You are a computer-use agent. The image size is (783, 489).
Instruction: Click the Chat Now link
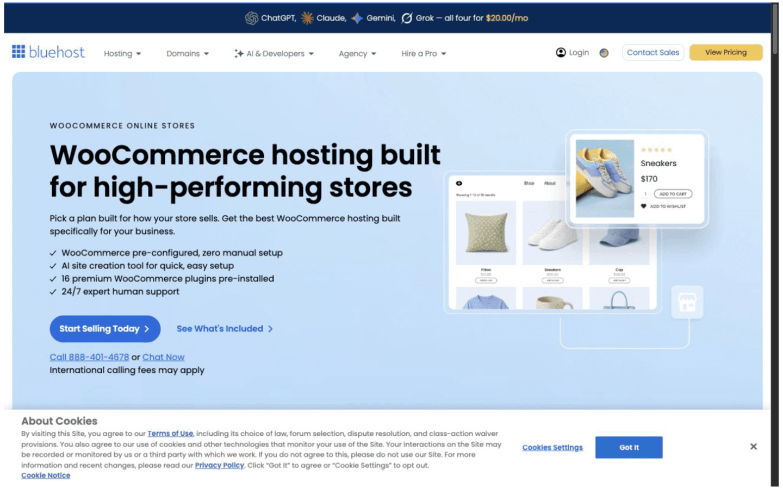point(163,357)
